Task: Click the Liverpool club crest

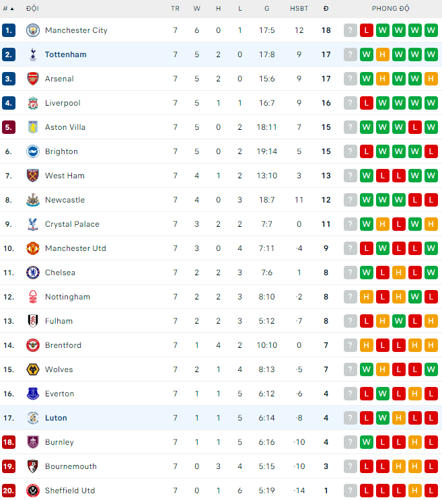Action: coord(33,103)
